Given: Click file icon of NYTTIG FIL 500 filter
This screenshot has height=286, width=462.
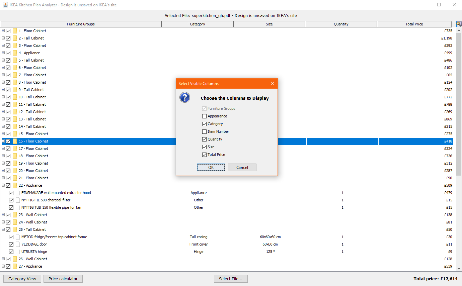Looking at the screenshot, I should pyautogui.click(x=18, y=200).
